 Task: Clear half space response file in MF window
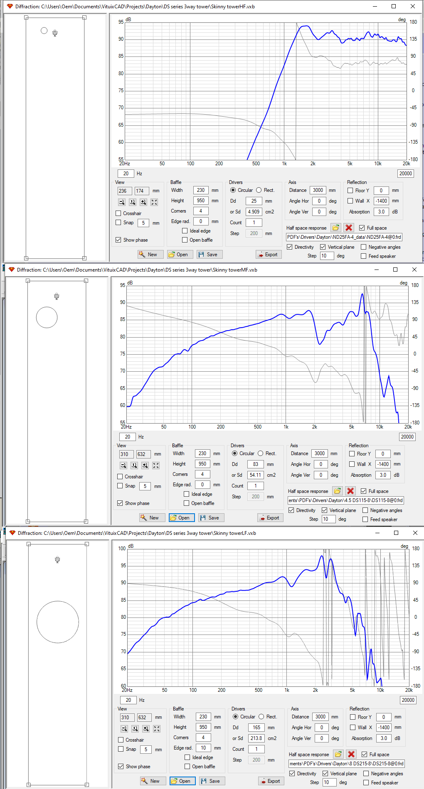coord(350,491)
